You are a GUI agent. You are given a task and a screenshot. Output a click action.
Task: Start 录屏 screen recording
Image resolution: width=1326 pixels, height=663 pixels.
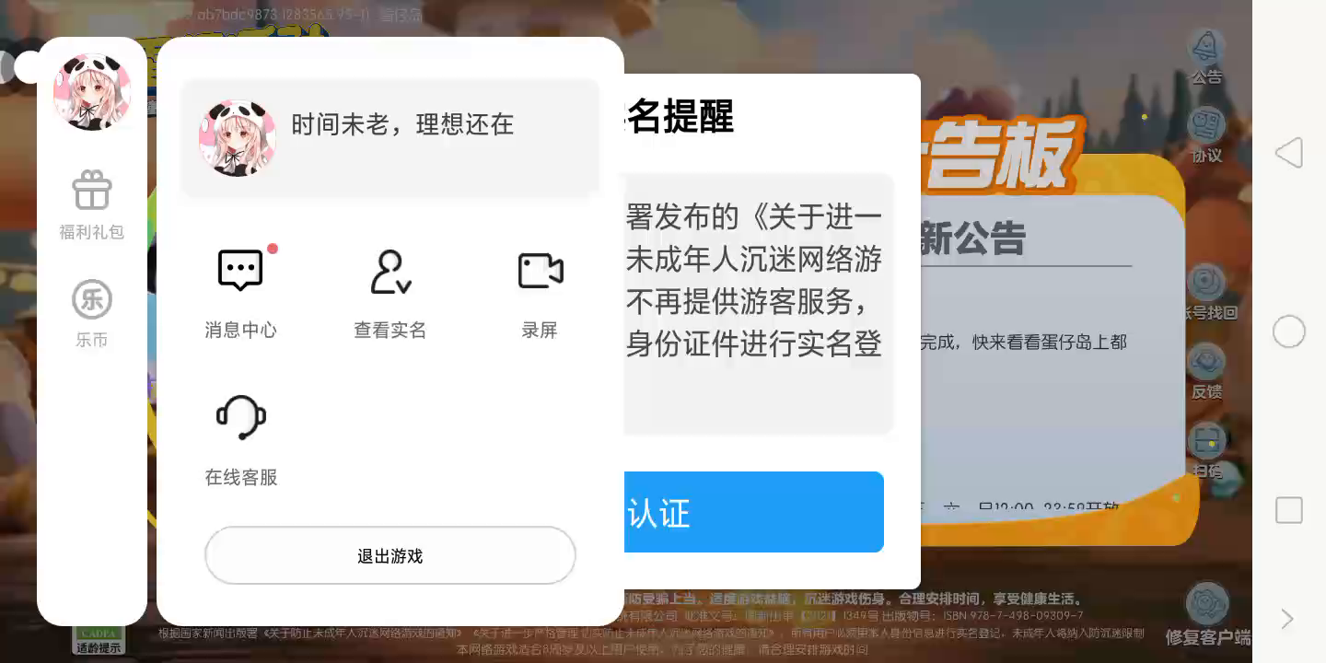coord(541,271)
